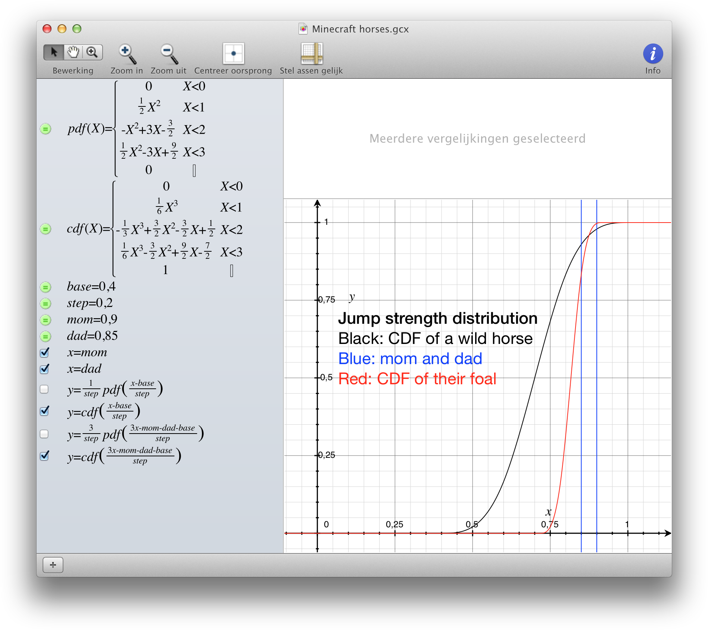Click the empty condition box in pdf(X)
The image size is (708, 630).
pos(194,171)
